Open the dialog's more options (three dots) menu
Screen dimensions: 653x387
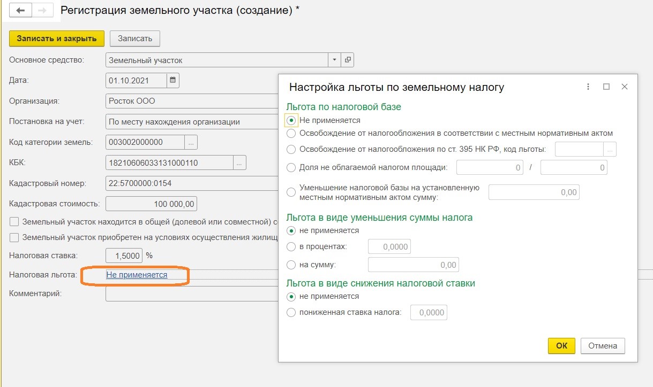coord(588,87)
